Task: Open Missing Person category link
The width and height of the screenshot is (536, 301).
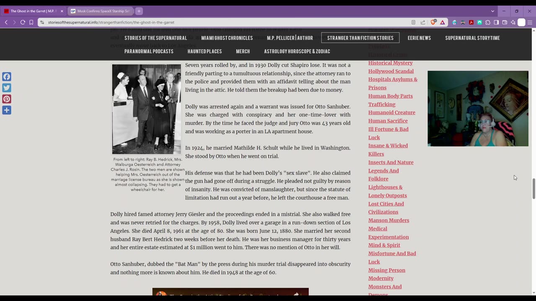Action: pyautogui.click(x=387, y=270)
